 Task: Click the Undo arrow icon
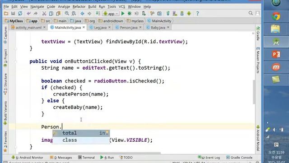point(28,14)
